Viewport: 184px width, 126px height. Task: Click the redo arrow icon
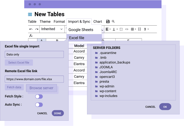pos(37,29)
